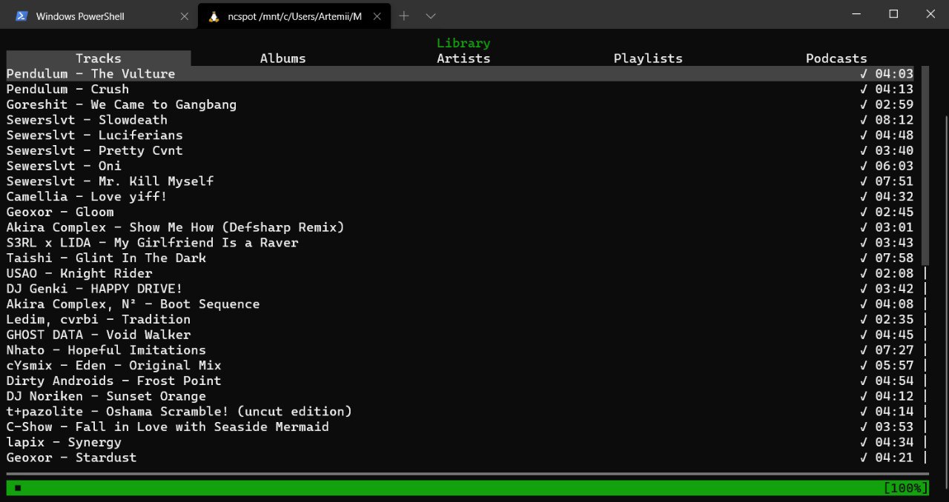Image resolution: width=949 pixels, height=502 pixels.
Task: Select track Pendulum - The Vulture
Action: 460,73
